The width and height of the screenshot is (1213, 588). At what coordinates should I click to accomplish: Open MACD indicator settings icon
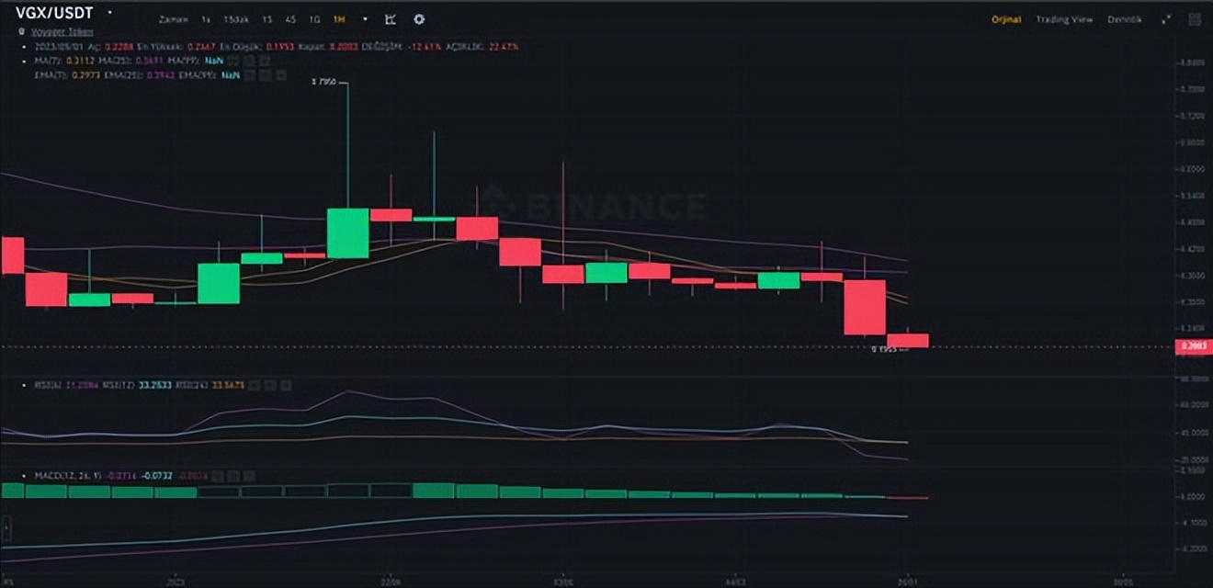click(233, 476)
